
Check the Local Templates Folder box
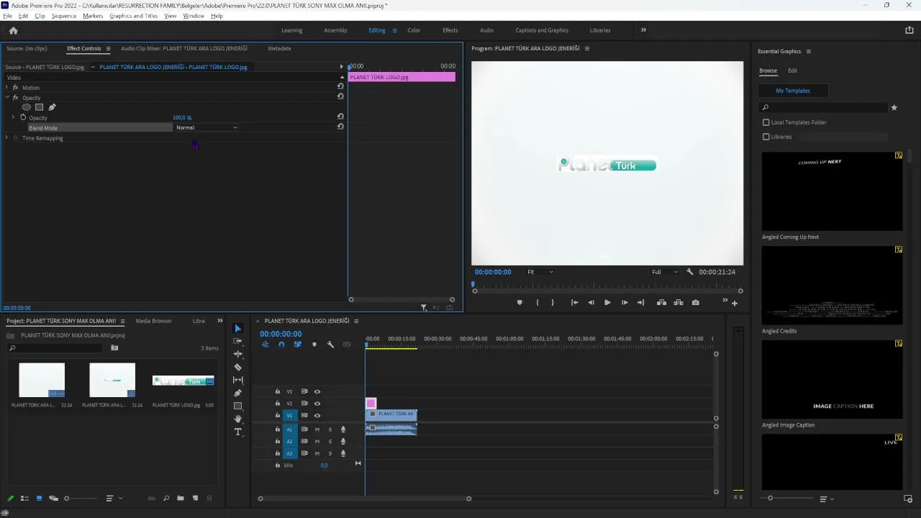tap(766, 122)
